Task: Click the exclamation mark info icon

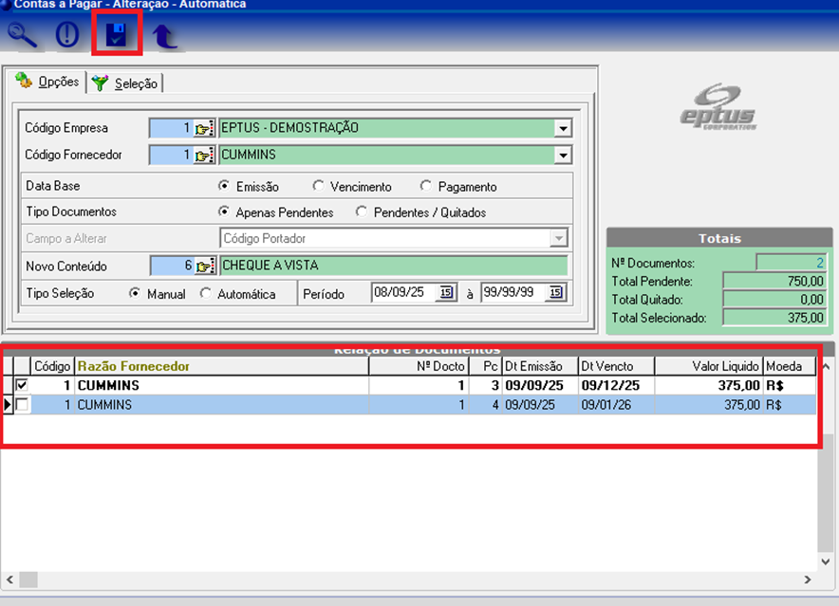Action: click(x=67, y=36)
